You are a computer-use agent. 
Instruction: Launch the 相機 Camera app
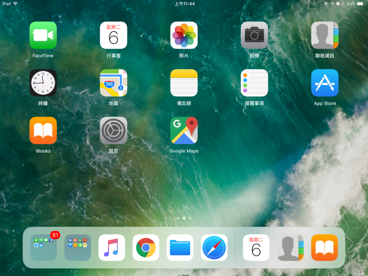tap(254, 35)
